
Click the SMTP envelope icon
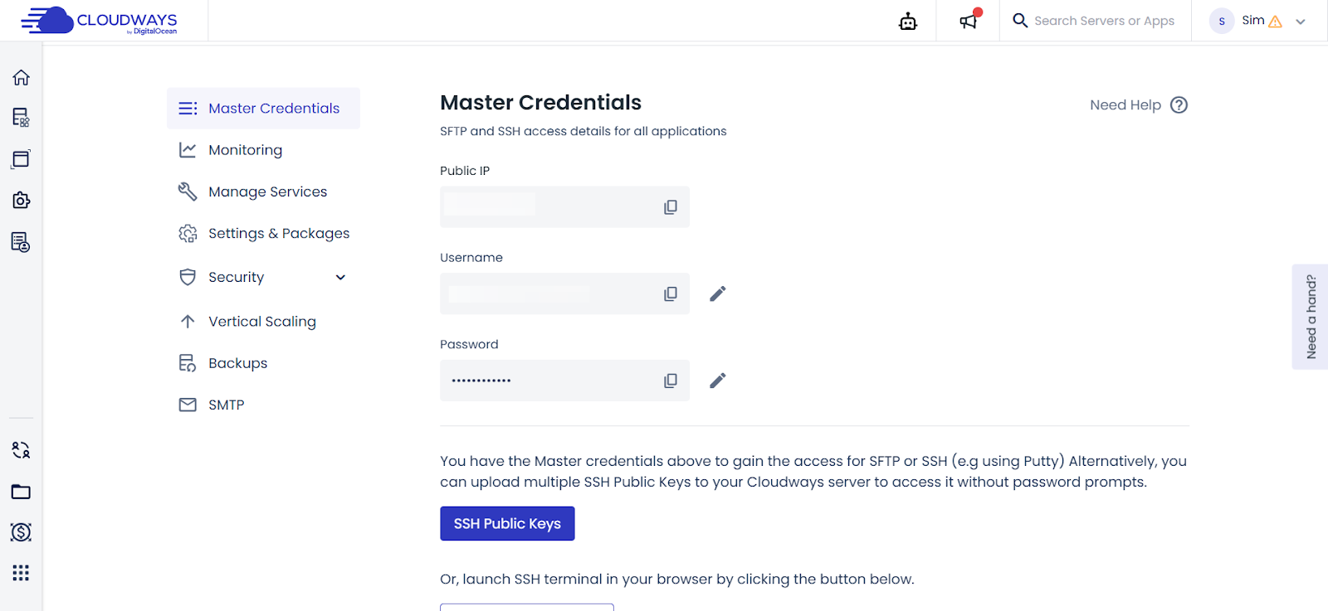coord(188,405)
